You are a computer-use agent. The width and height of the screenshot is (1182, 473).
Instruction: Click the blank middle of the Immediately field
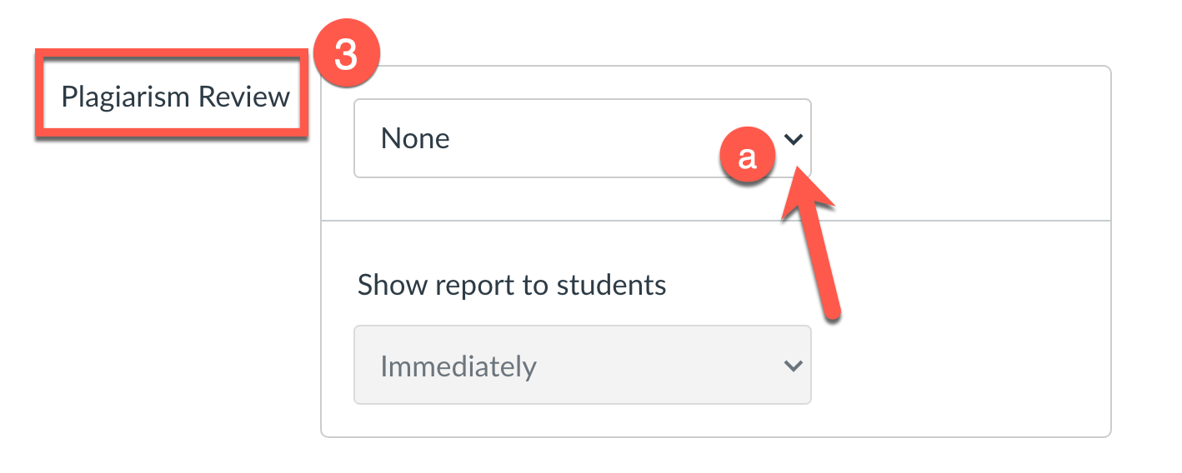coord(650,365)
